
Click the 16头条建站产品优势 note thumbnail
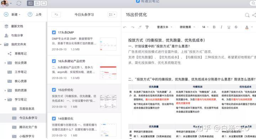pyautogui.click(x=108, y=73)
